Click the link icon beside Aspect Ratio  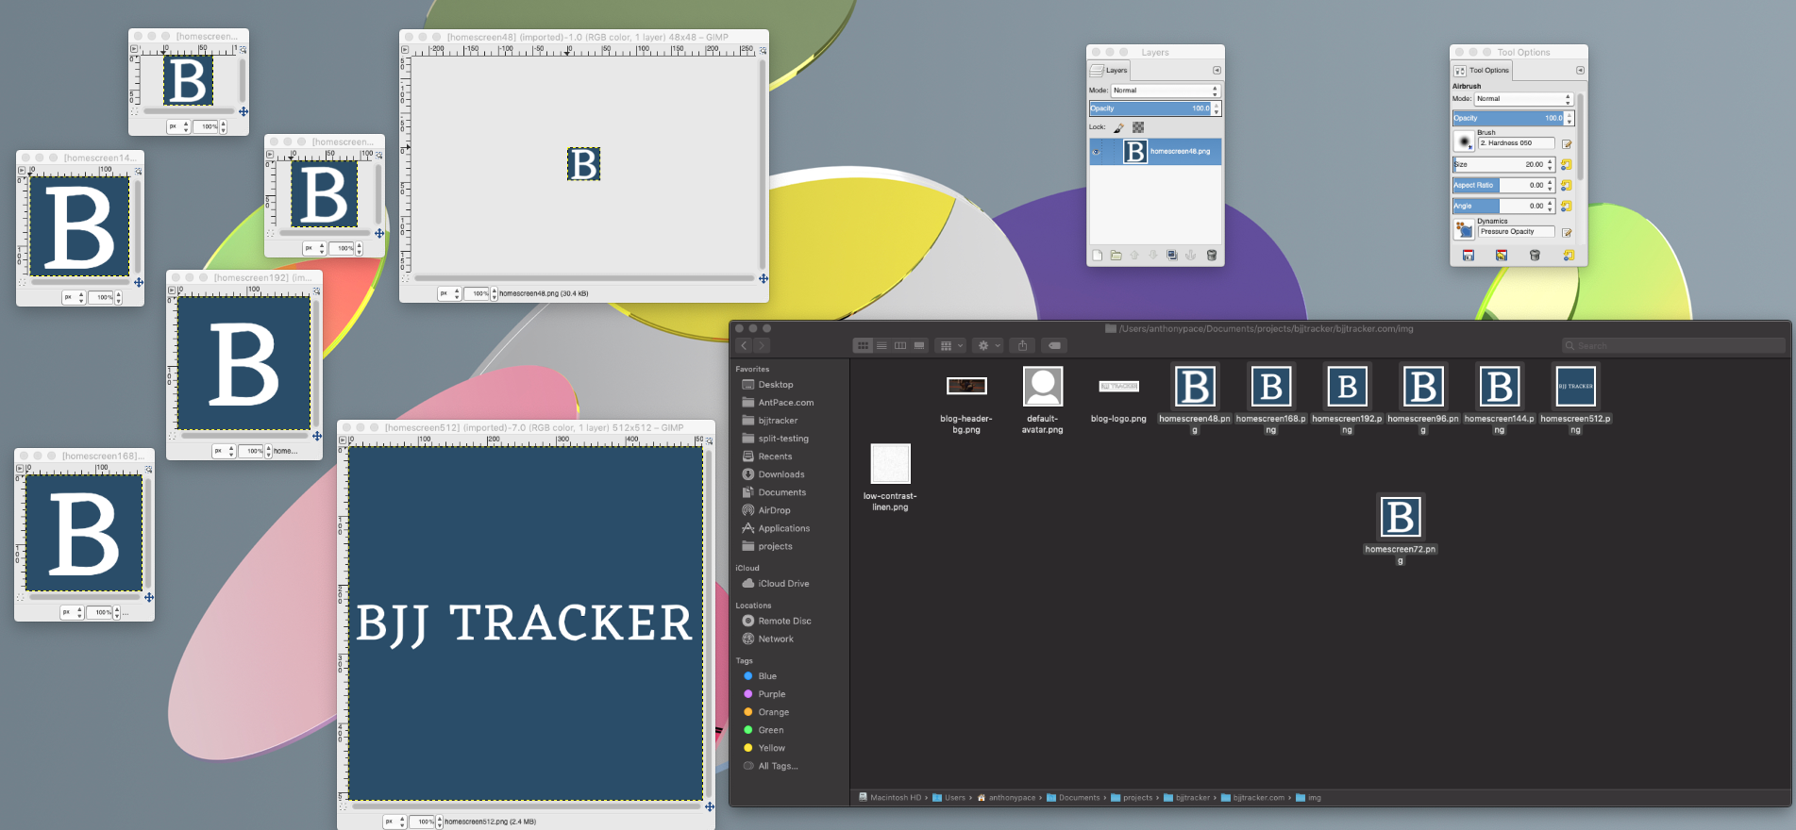[1567, 186]
